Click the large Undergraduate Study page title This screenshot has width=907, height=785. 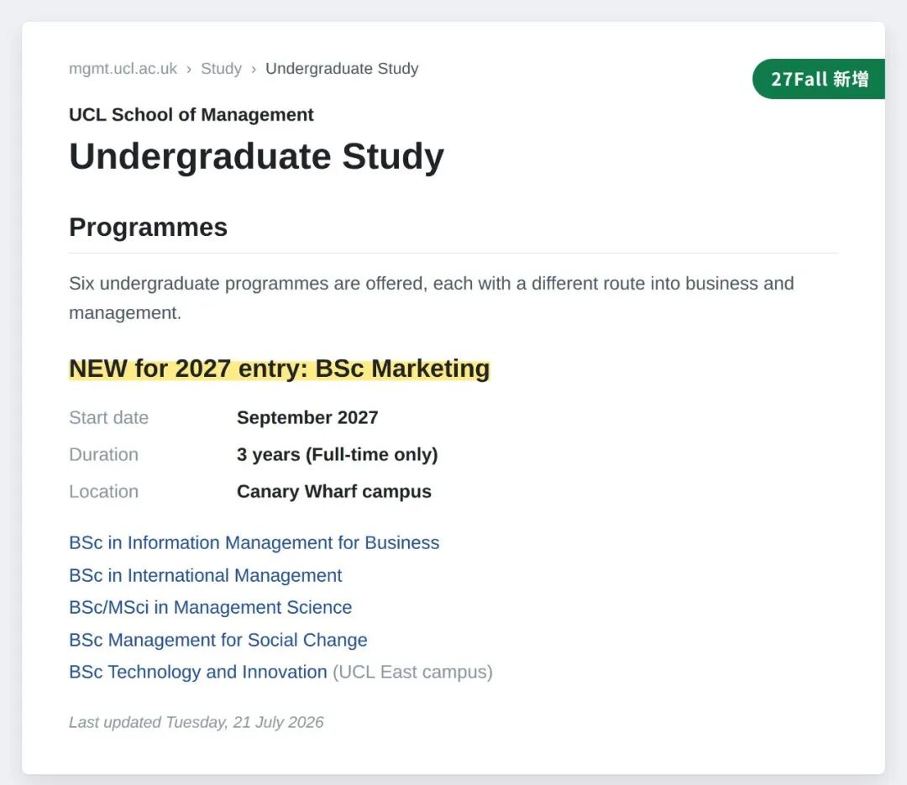tap(257, 156)
